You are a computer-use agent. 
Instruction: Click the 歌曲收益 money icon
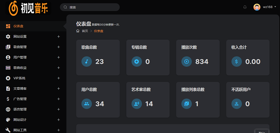point(8,68)
